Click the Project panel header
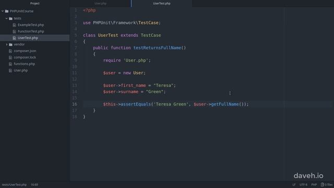334x188 pixels. click(35, 4)
